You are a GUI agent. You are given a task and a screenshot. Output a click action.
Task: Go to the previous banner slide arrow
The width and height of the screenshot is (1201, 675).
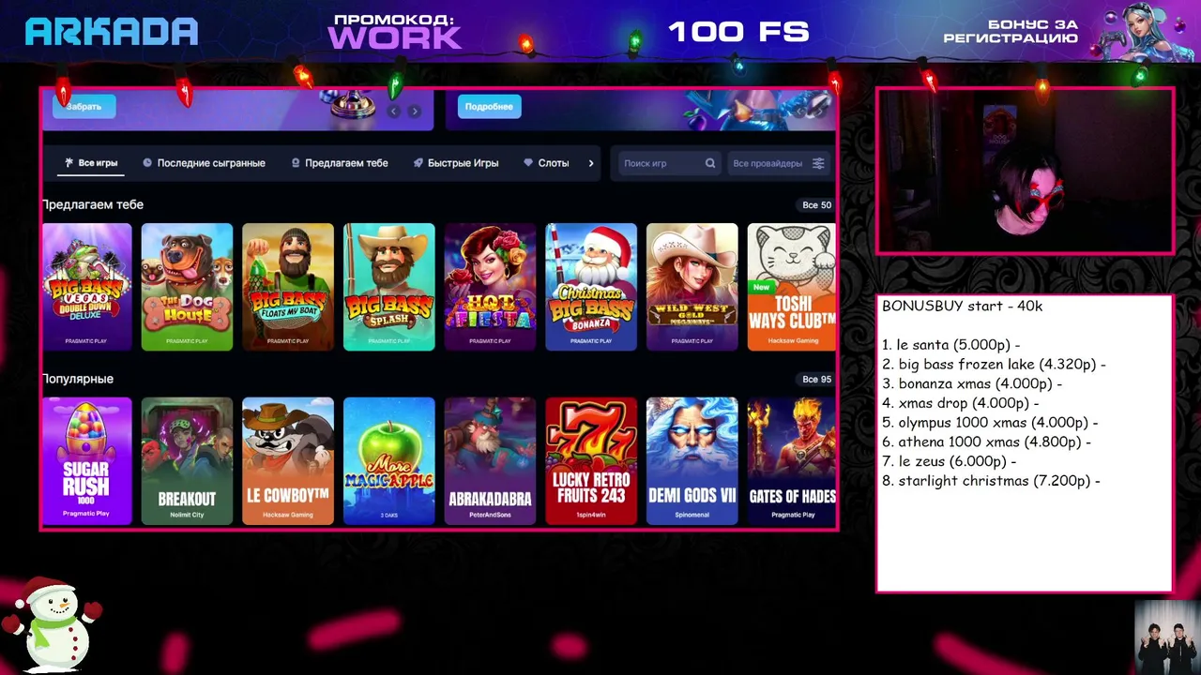394,112
